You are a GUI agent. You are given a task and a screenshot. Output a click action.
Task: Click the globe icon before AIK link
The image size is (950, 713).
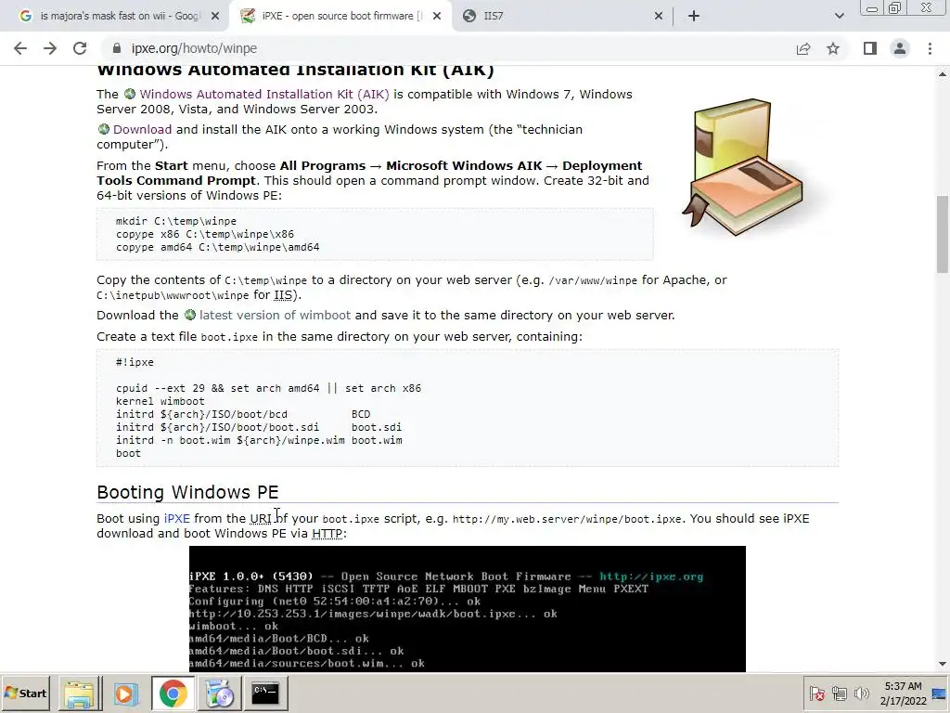130,94
